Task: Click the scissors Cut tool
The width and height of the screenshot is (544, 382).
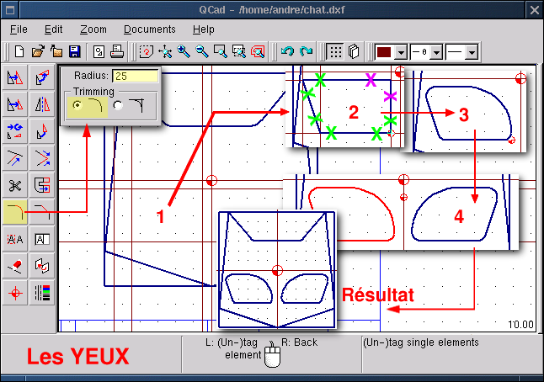Action: click(14, 185)
